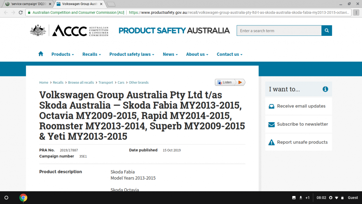Expand the Contact us menu
362x204 pixels.
(230, 54)
